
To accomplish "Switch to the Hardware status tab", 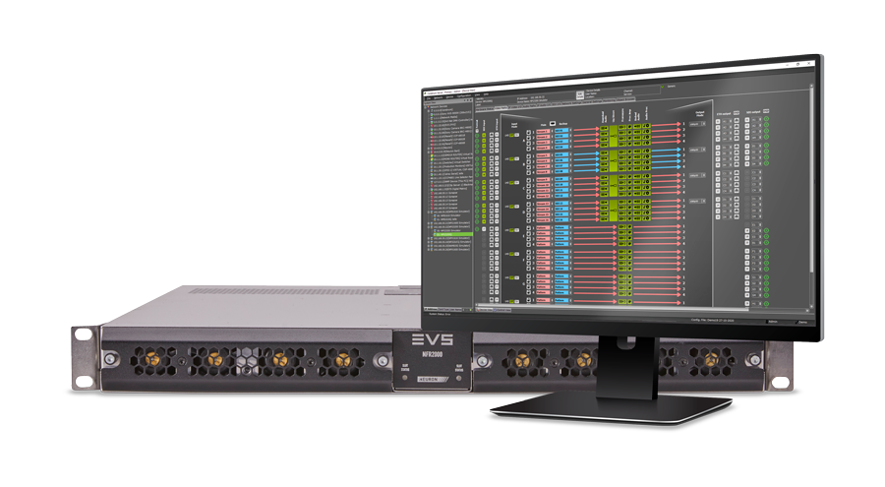I will (484, 109).
